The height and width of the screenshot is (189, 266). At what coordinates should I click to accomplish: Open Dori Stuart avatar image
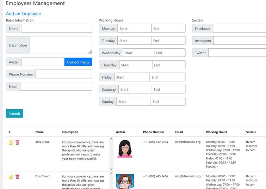coord(125,181)
